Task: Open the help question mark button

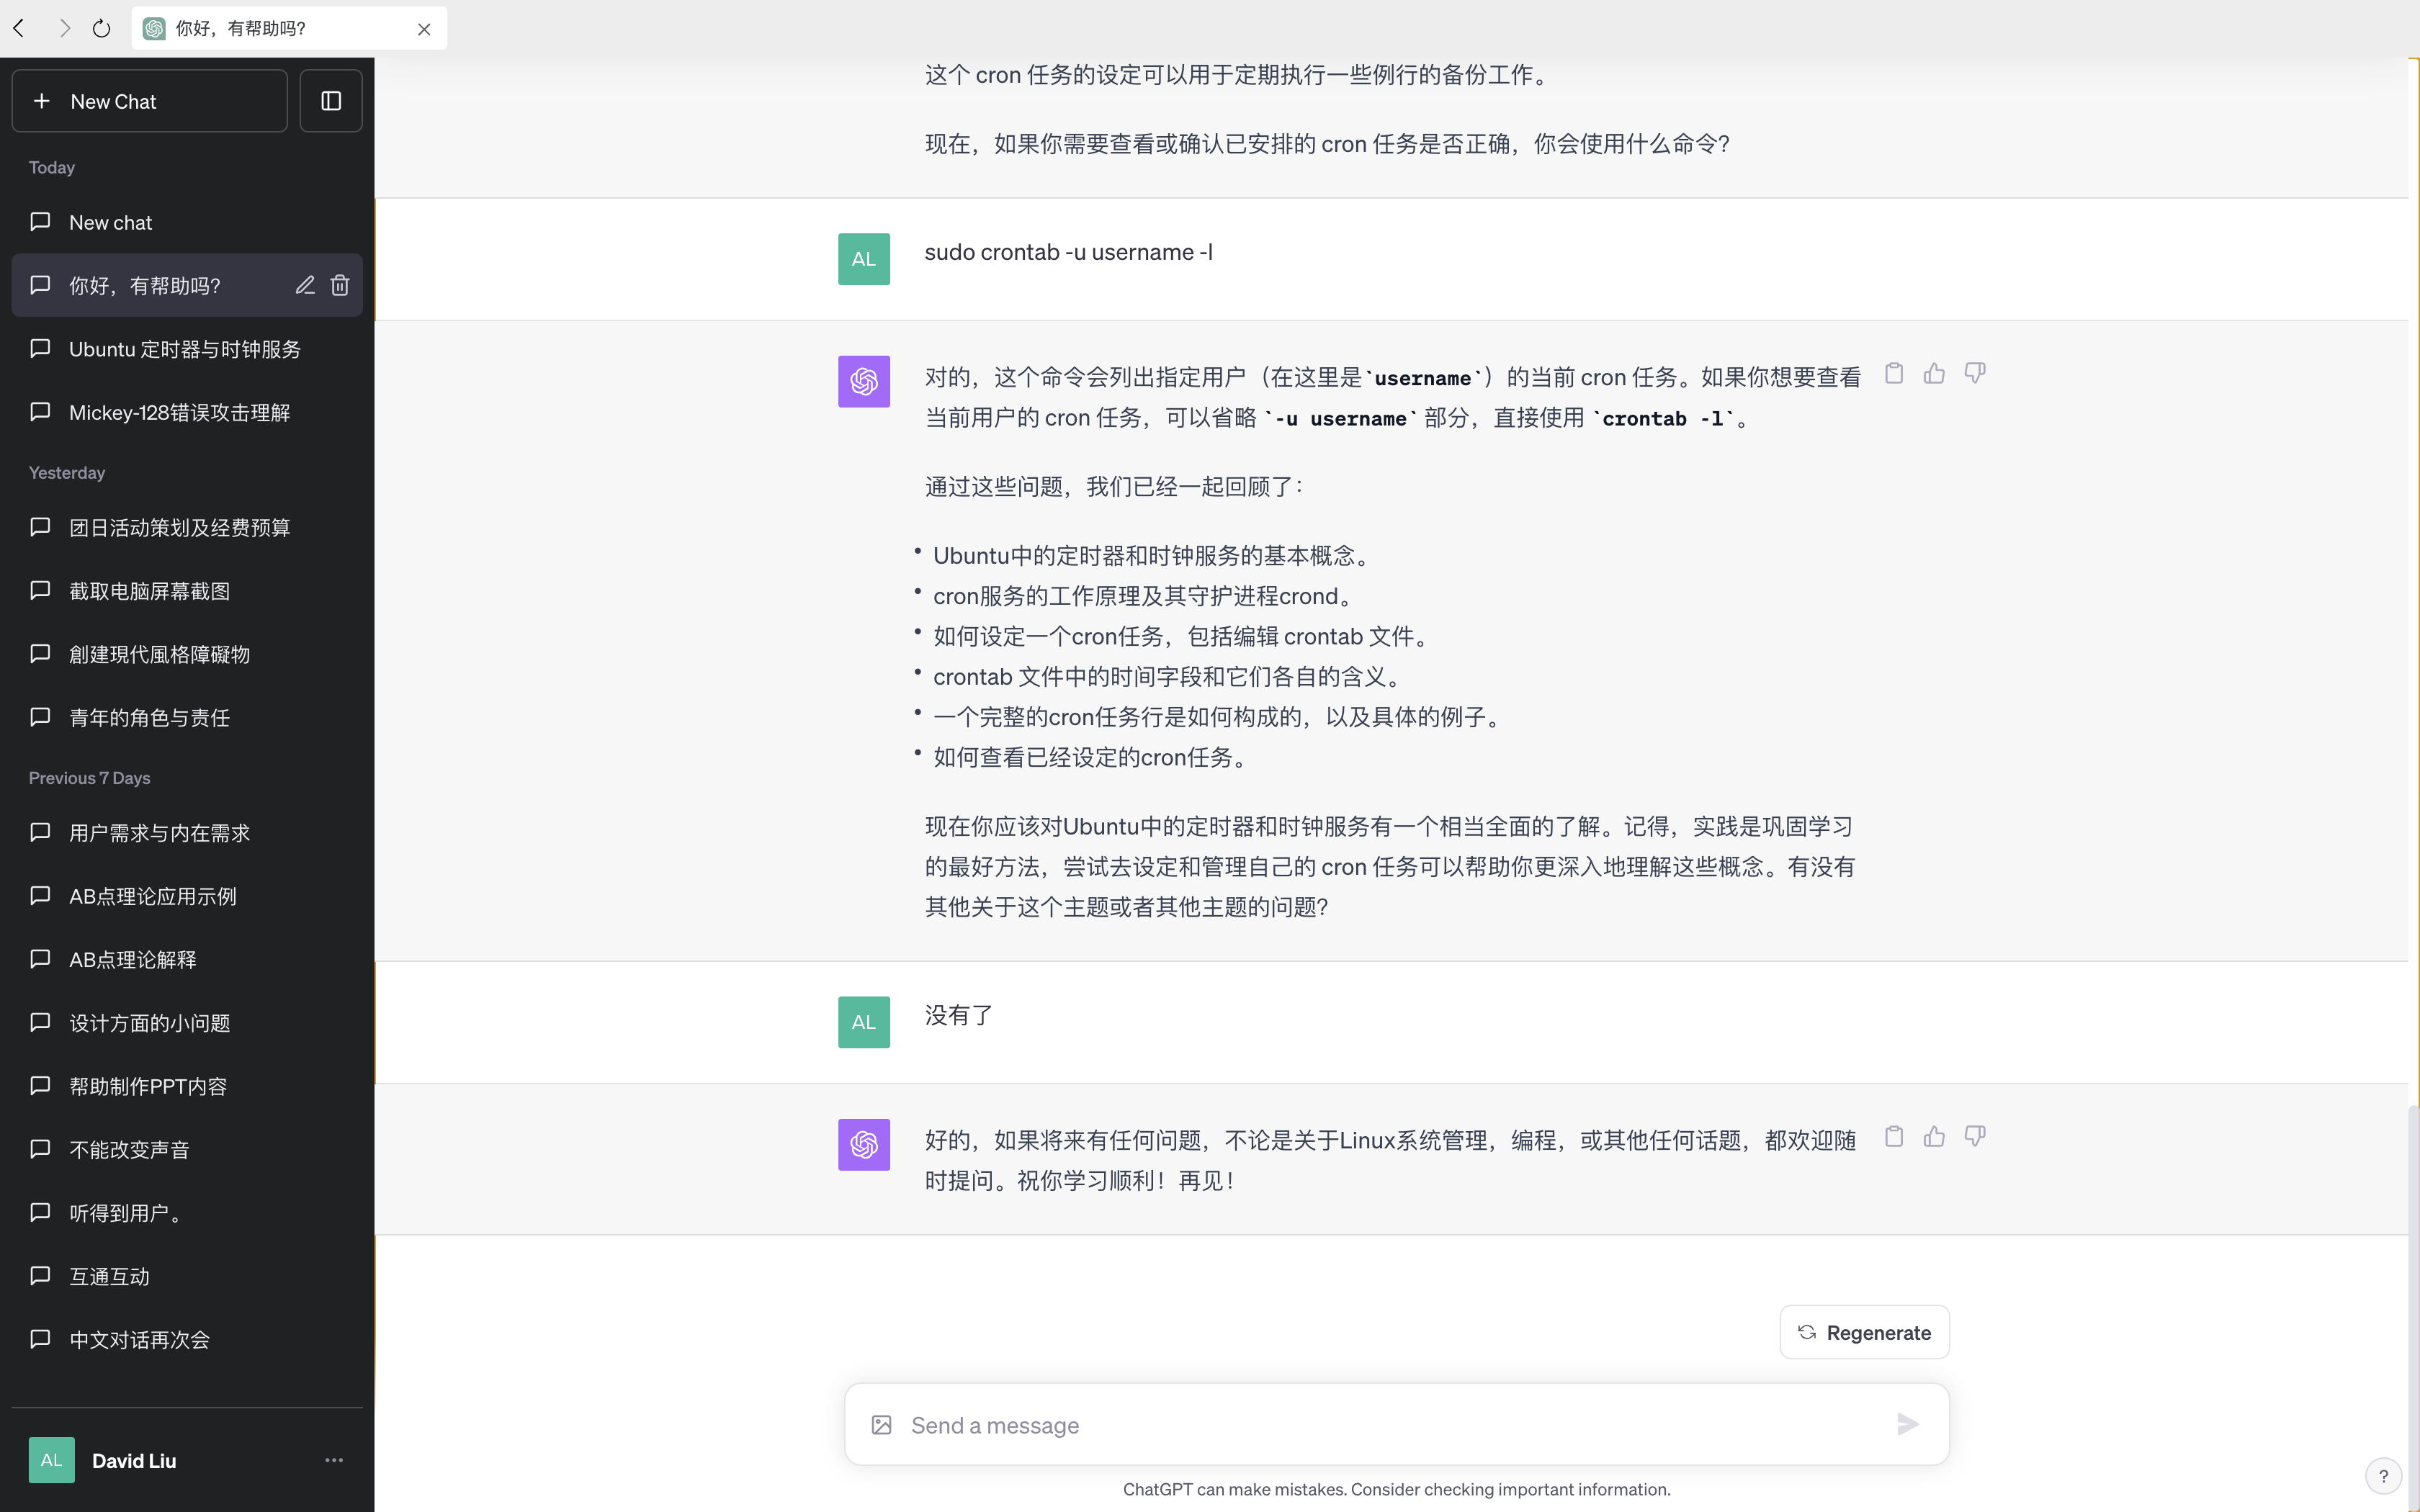Action: (x=2383, y=1475)
